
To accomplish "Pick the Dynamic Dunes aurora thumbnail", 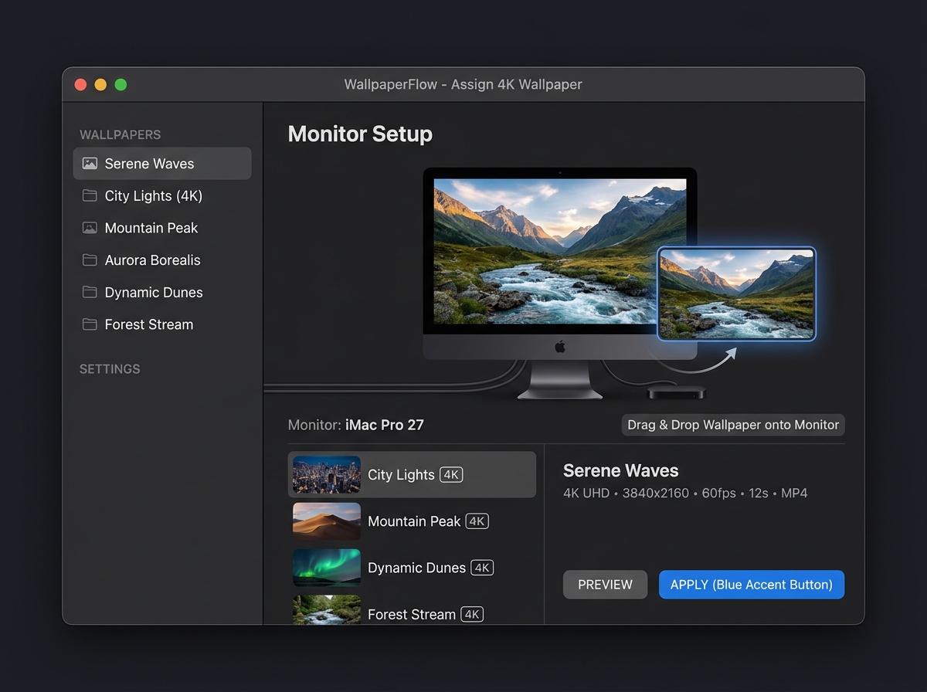I will 327,568.
